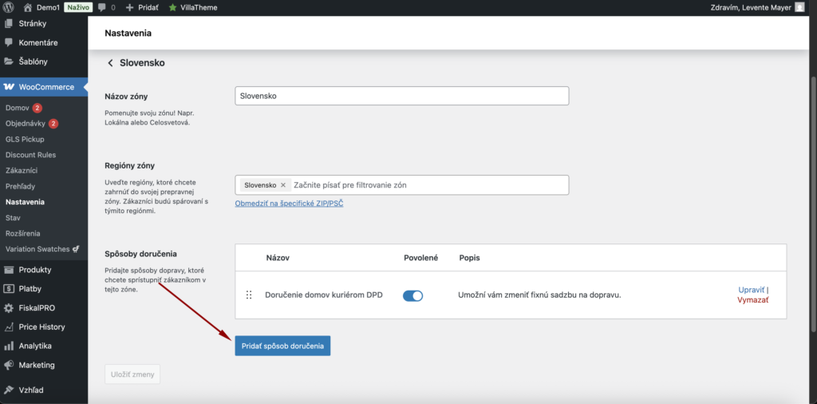Open the comments bubble in admin bar
Screen dimensions: 817x404
click(102, 7)
